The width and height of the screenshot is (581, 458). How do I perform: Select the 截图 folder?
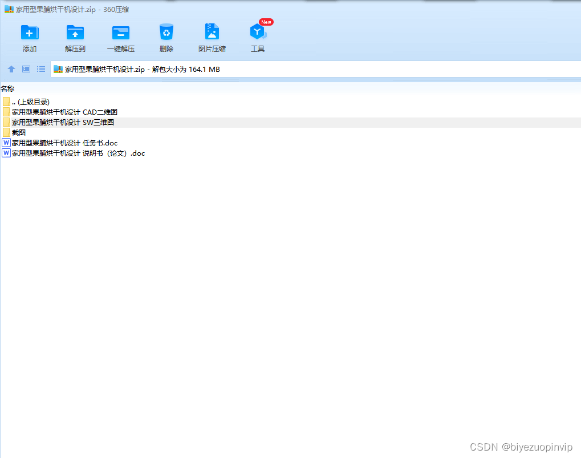coord(291,133)
